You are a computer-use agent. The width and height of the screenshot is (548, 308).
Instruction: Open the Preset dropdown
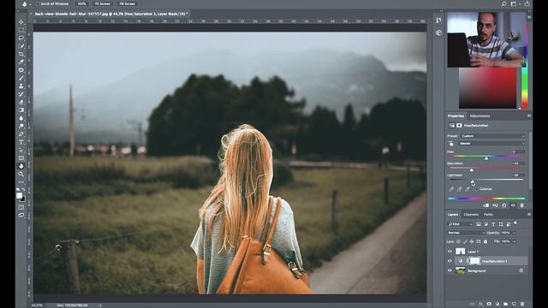492,136
